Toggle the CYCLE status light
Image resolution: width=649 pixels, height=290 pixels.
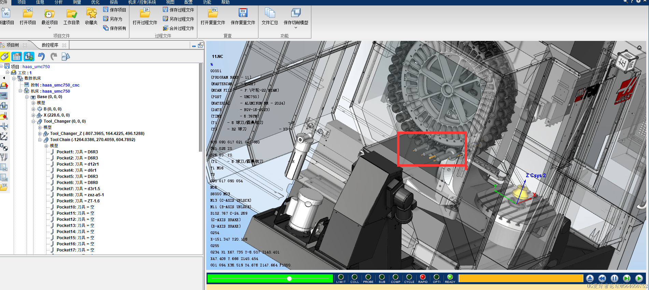click(409, 277)
